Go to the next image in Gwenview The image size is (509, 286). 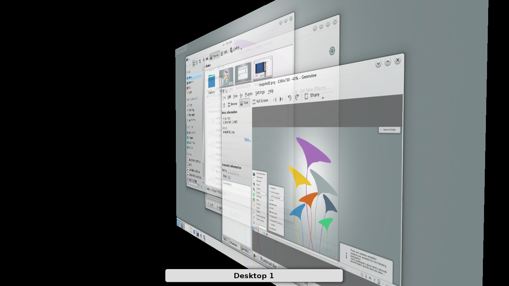[x=281, y=99]
